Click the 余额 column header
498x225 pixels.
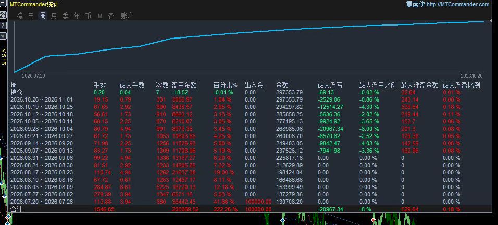[282, 85]
